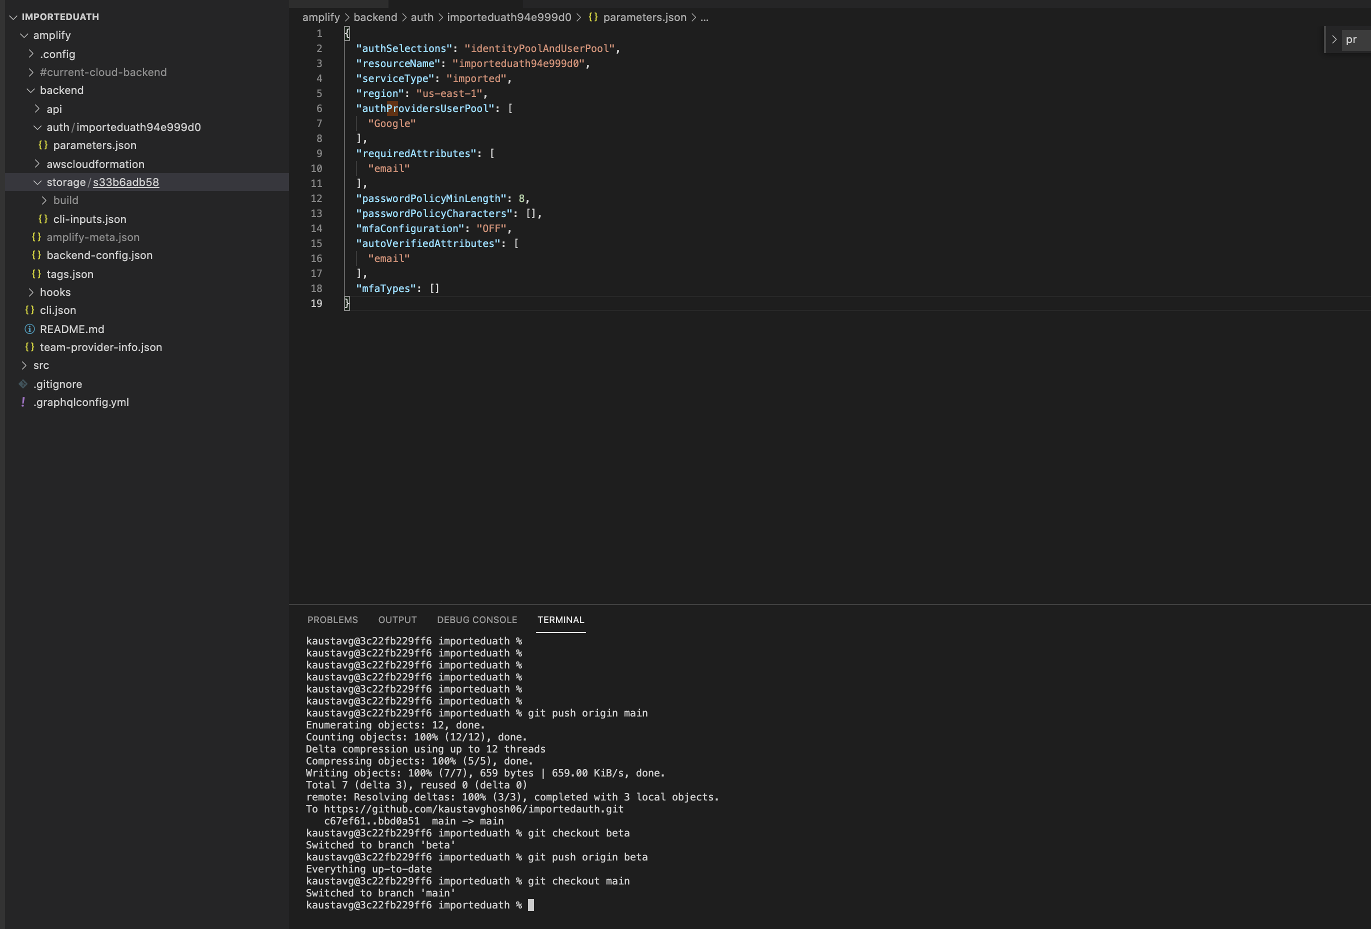
Task: Click the JSON icon beside cli.json
Action: 29,310
